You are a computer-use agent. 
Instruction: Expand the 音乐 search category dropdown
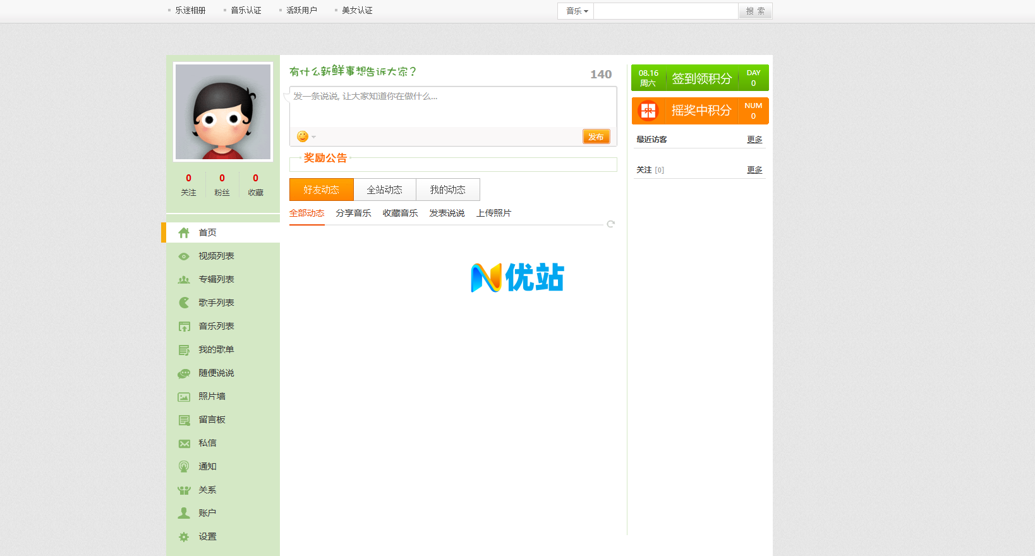(576, 11)
